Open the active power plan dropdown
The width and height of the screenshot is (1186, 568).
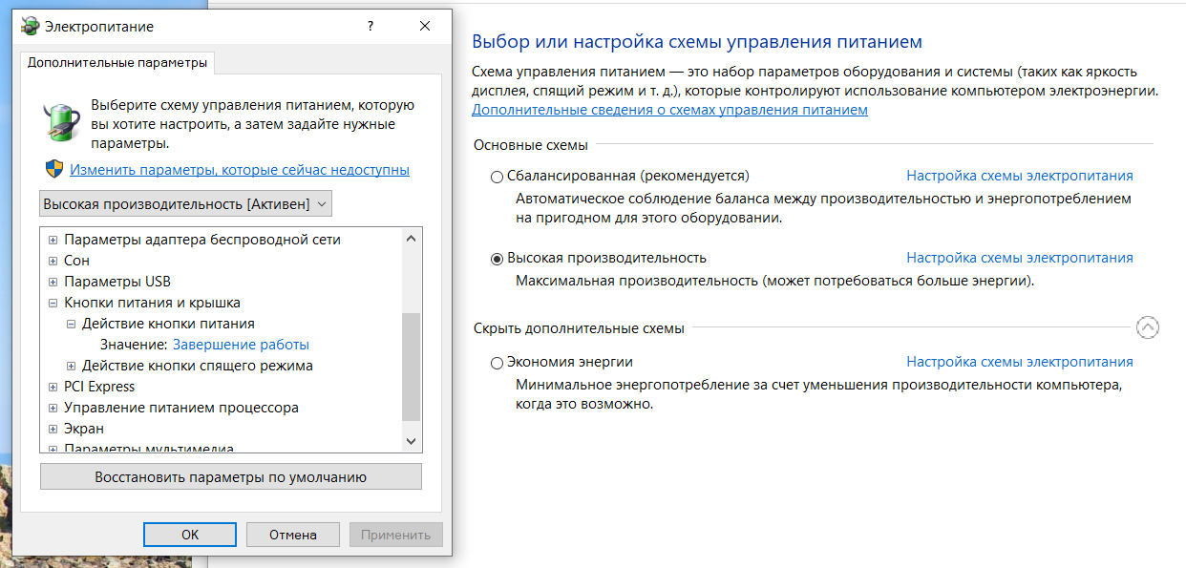coord(186,203)
